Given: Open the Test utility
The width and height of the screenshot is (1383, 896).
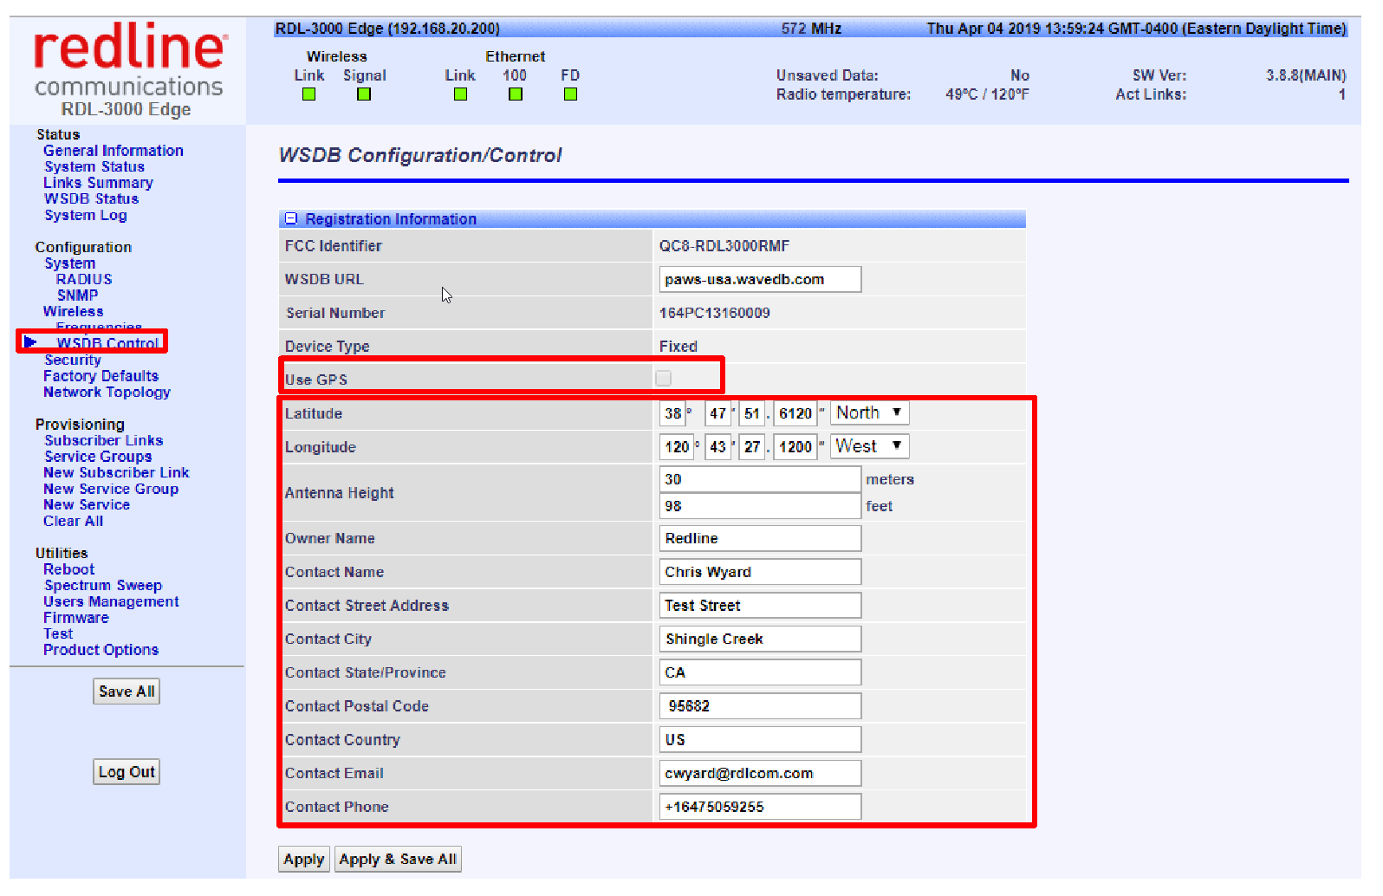Looking at the screenshot, I should [x=58, y=634].
